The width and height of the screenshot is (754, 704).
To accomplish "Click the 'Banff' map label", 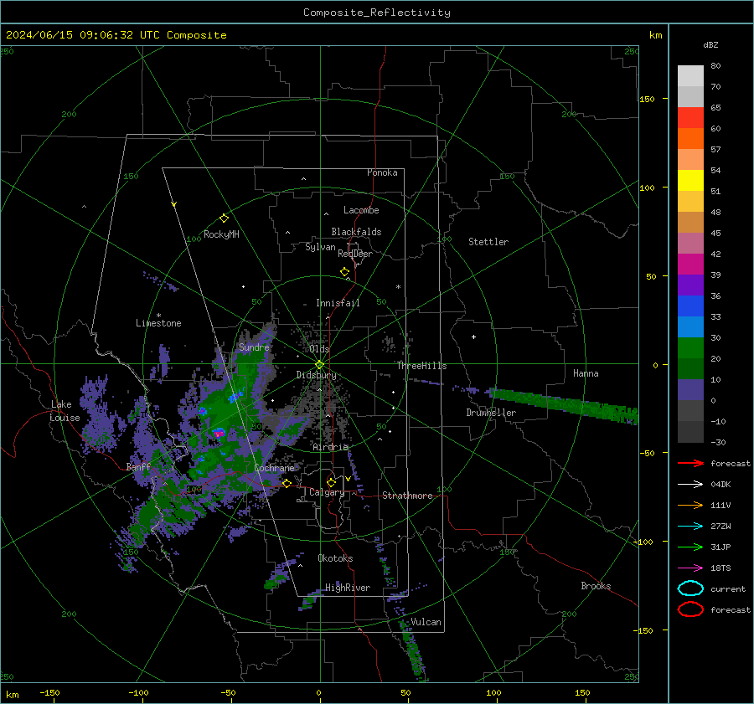I will coord(138,466).
